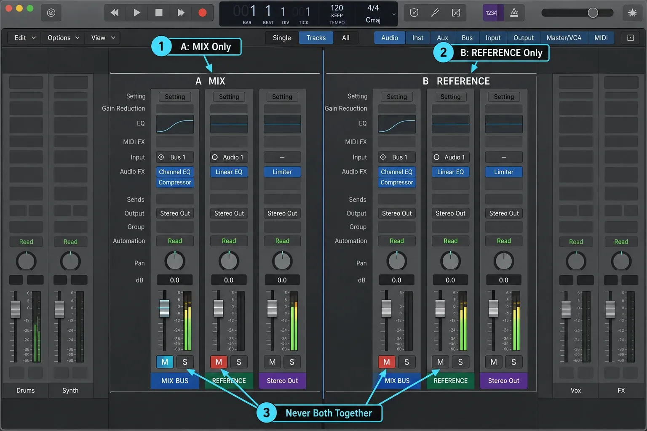Click the input monitoring circle on Bus 1 in MIX
Screen dimensions: 647x431
click(161, 157)
